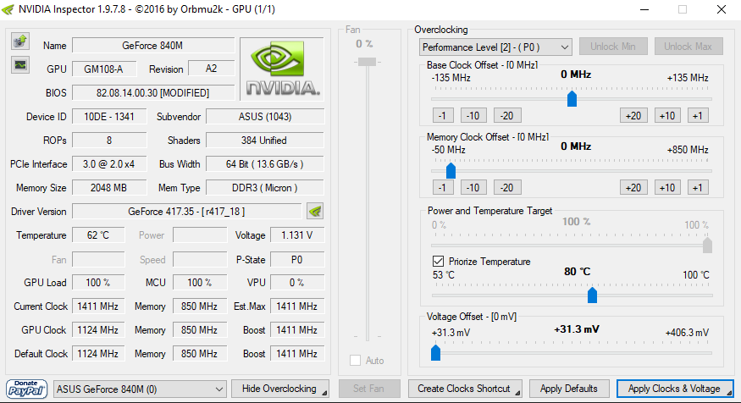Click Memory Clock Offset +20 button
The height and width of the screenshot is (403, 741).
[x=633, y=188]
